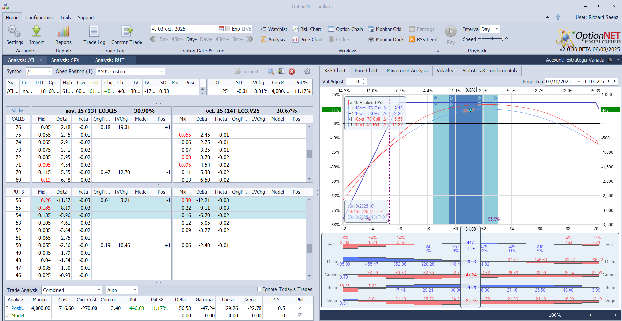The width and height of the screenshot is (622, 321).
Task: Click the blue help question mark icon
Action: [x=558, y=17]
